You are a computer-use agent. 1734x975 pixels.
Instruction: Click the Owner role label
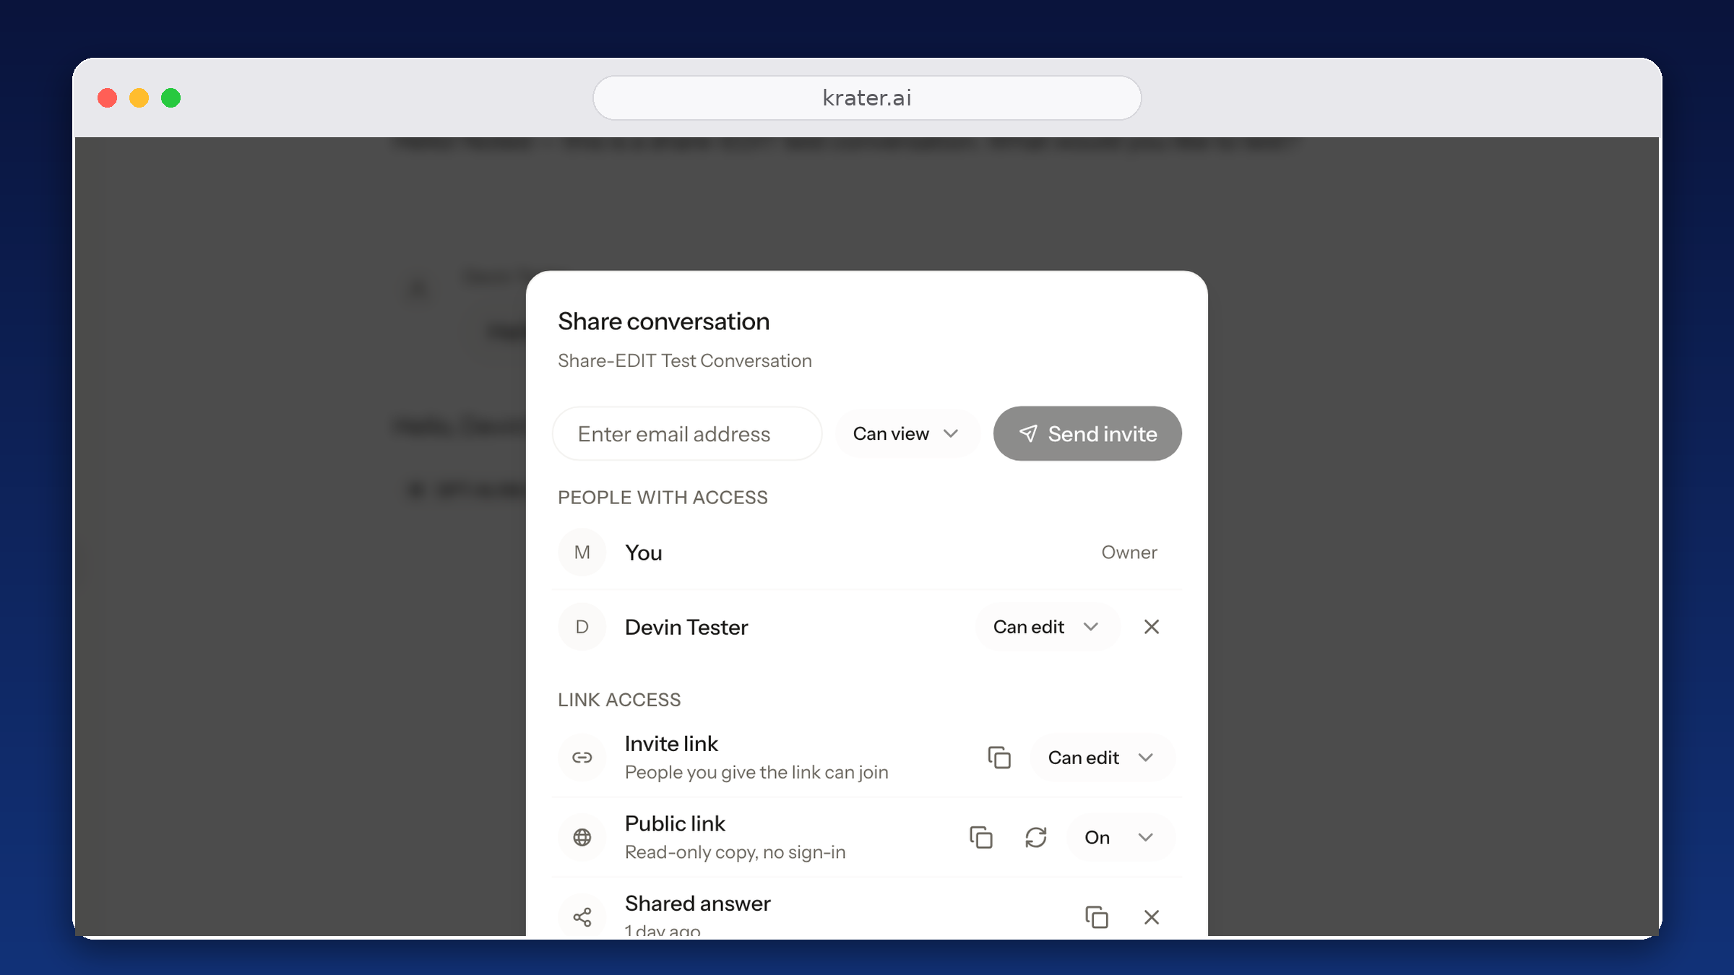[x=1129, y=552]
